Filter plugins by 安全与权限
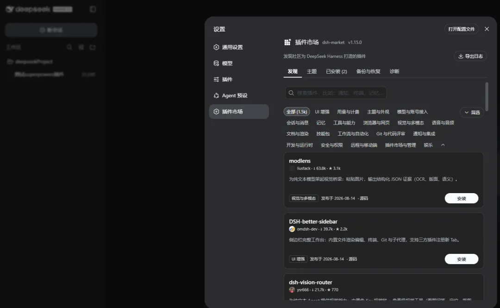The width and height of the screenshot is (500, 308). pos(331,145)
